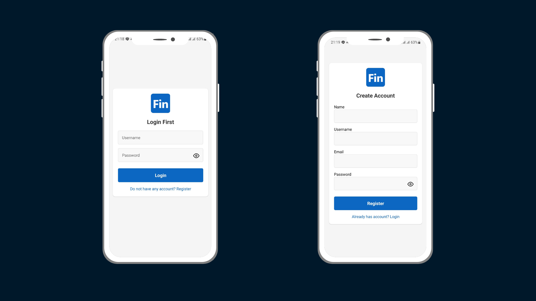Click the time display on right phone status bar
This screenshot has height=301, width=536.
[335, 42]
